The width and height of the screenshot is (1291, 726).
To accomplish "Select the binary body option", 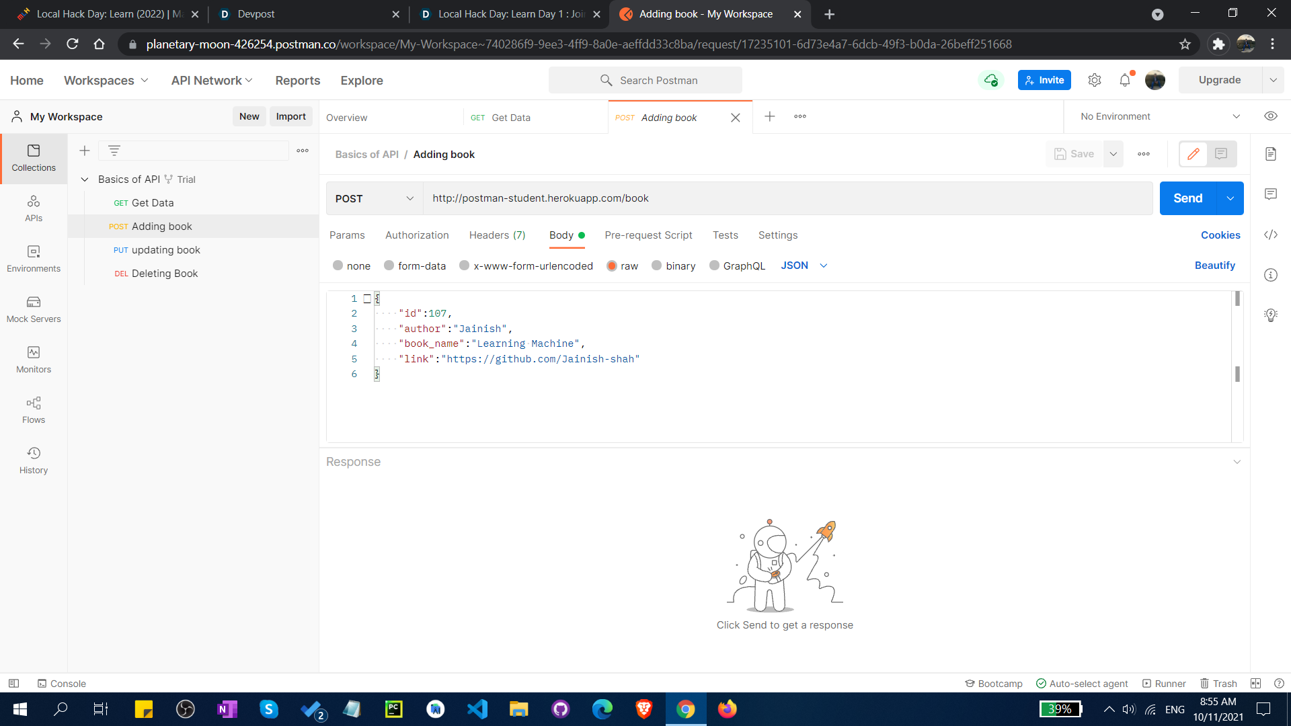I will 657,266.
